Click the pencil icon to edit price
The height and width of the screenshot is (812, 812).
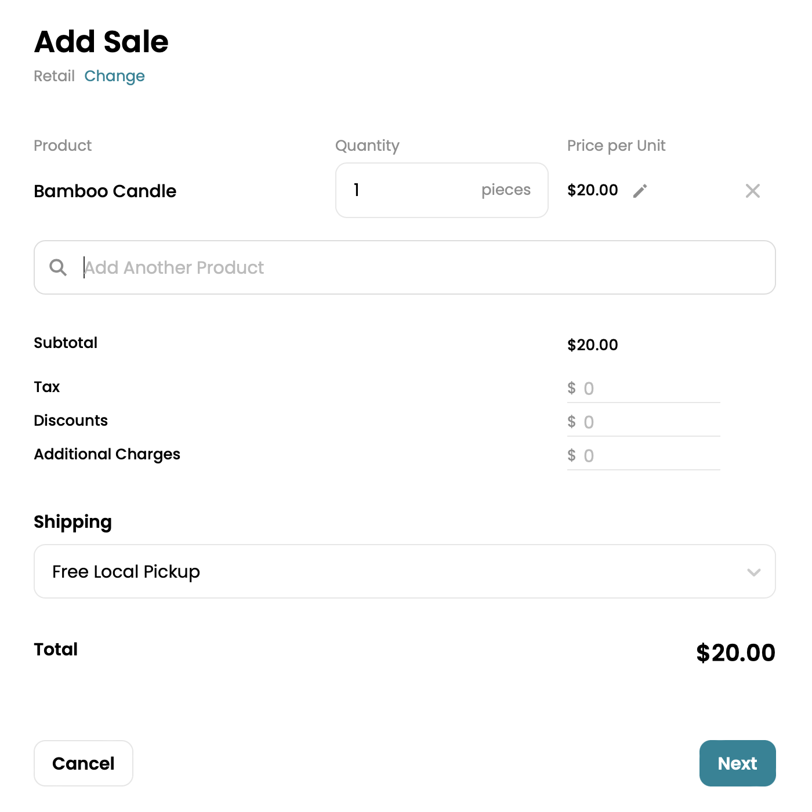[640, 191]
